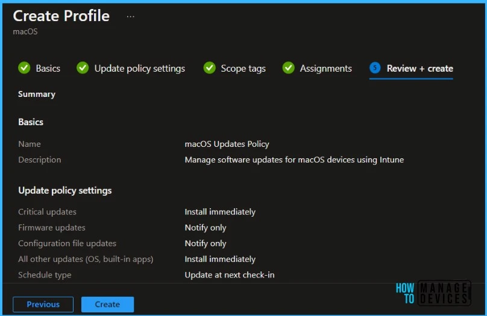
Task: Click the 'Update at next check-in' value
Action: point(230,274)
